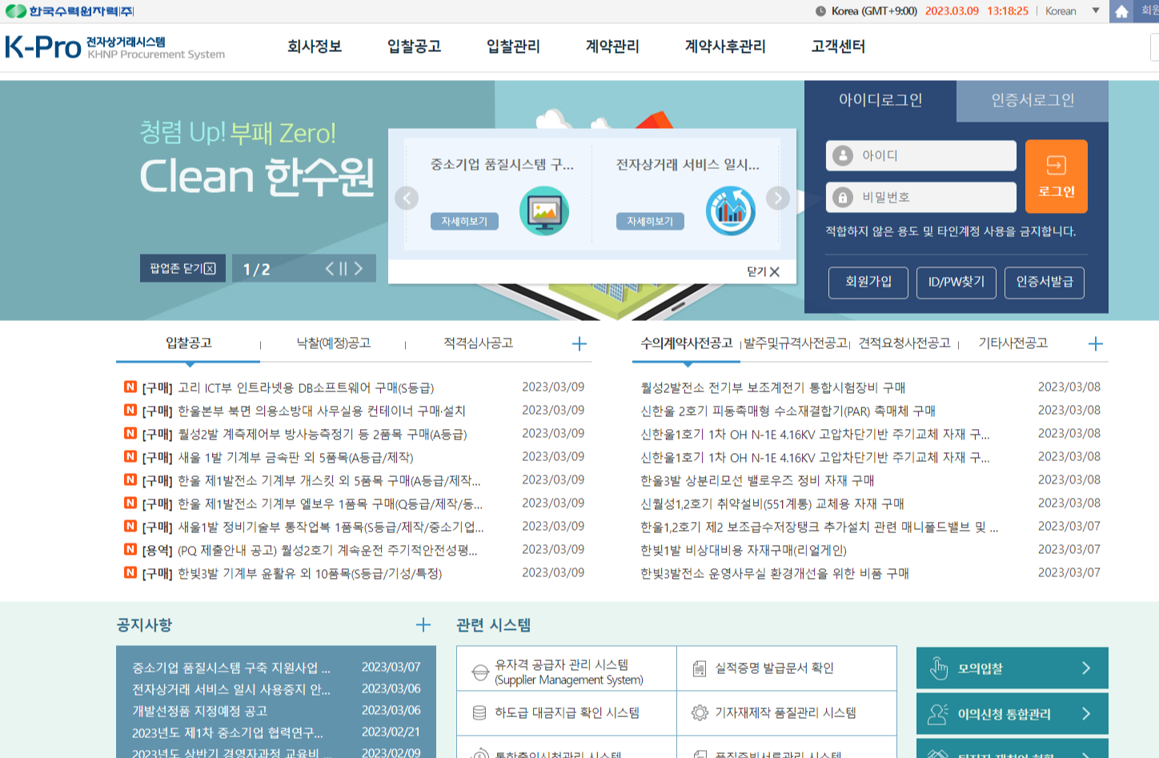1159x758 pixels.
Task: Click plus icon beside 기타사전공고
Action: (x=1096, y=343)
